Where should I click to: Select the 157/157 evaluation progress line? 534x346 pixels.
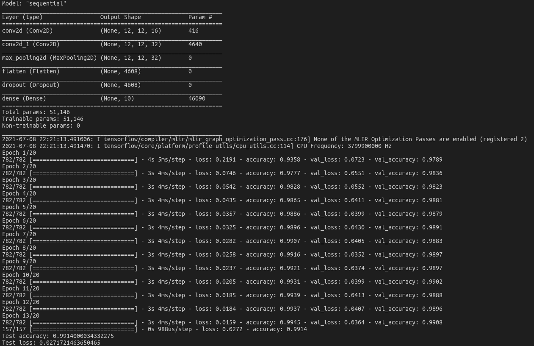[155, 329]
